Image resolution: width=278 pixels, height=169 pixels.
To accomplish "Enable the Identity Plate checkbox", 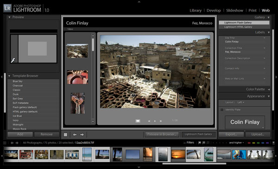I will (x=222, y=110).
